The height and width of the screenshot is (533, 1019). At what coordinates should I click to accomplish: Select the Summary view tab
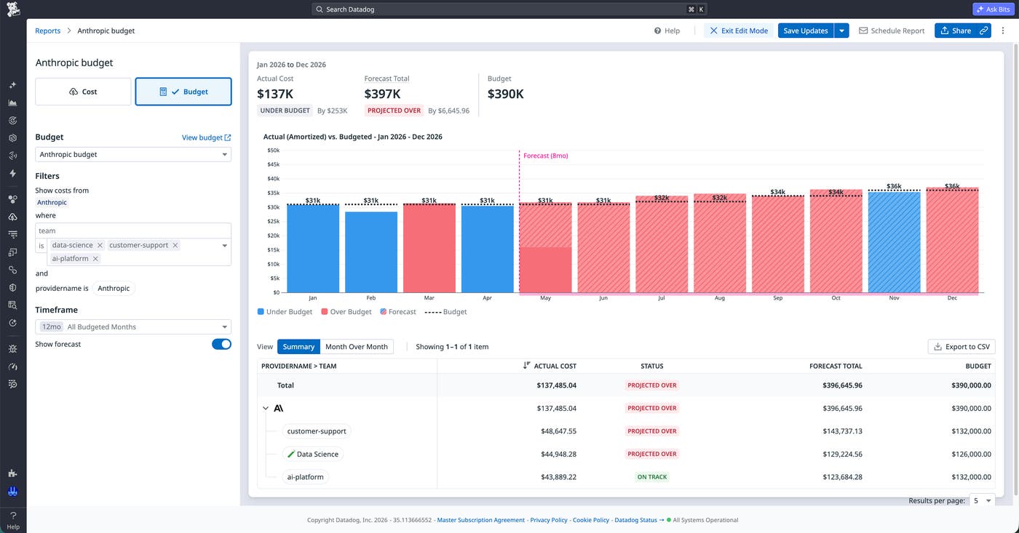point(298,347)
